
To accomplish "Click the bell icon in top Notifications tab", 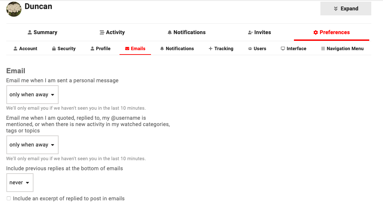I will [x=170, y=32].
